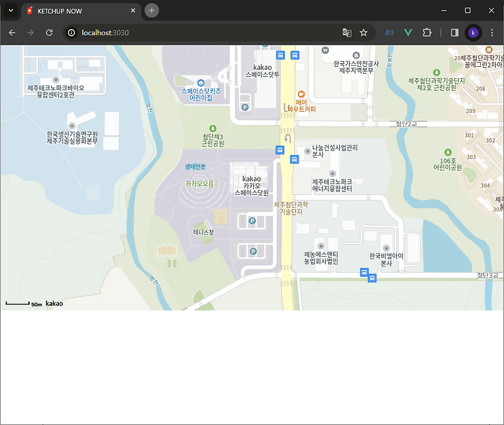Switch to the KETCHUP NOW tab
This screenshot has height=425, width=504.
76,11
